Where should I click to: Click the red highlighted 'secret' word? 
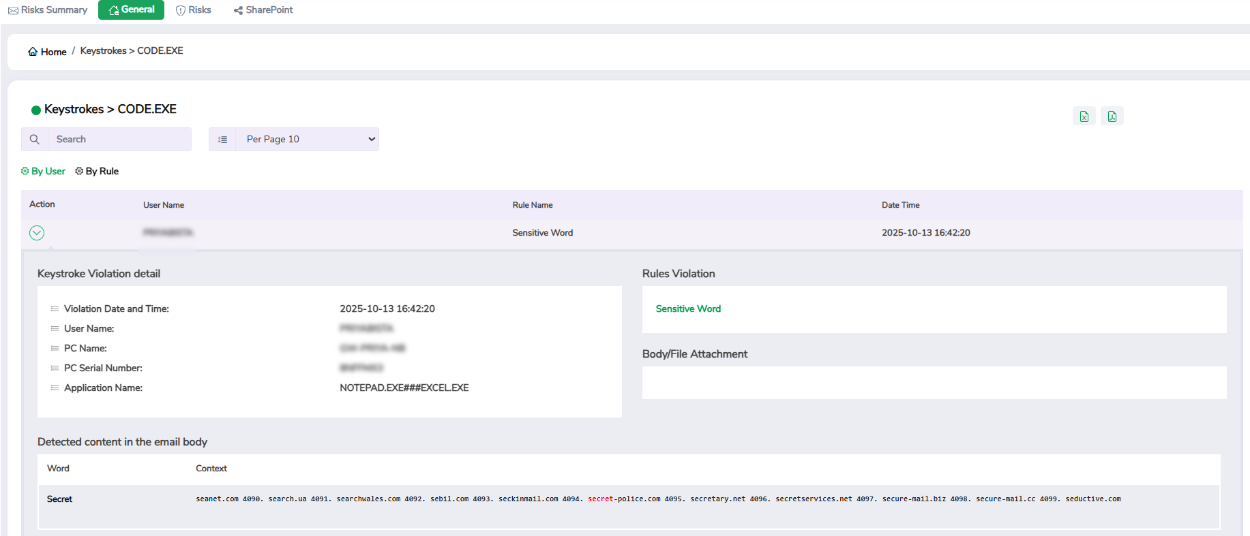coord(600,499)
